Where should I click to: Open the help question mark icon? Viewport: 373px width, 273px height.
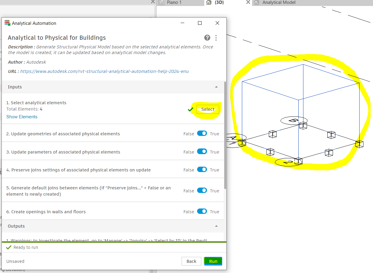(x=207, y=38)
